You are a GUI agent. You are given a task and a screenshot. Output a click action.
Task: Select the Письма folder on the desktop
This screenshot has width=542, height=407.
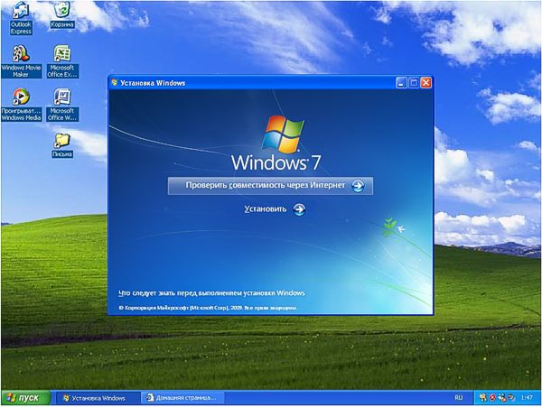[62, 145]
